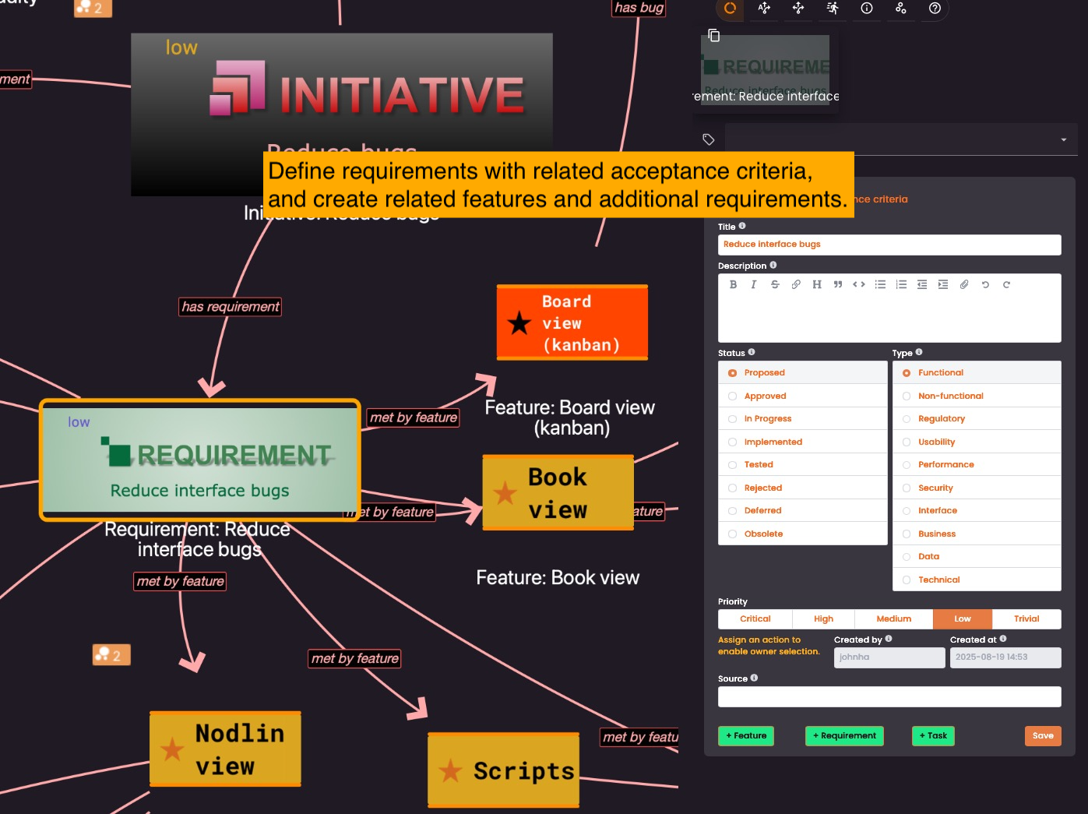Apply italic formatting in the Description editor
Screen dimensions: 1088x814
[x=753, y=285]
